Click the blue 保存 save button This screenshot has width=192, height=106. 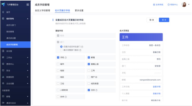click(x=164, y=20)
